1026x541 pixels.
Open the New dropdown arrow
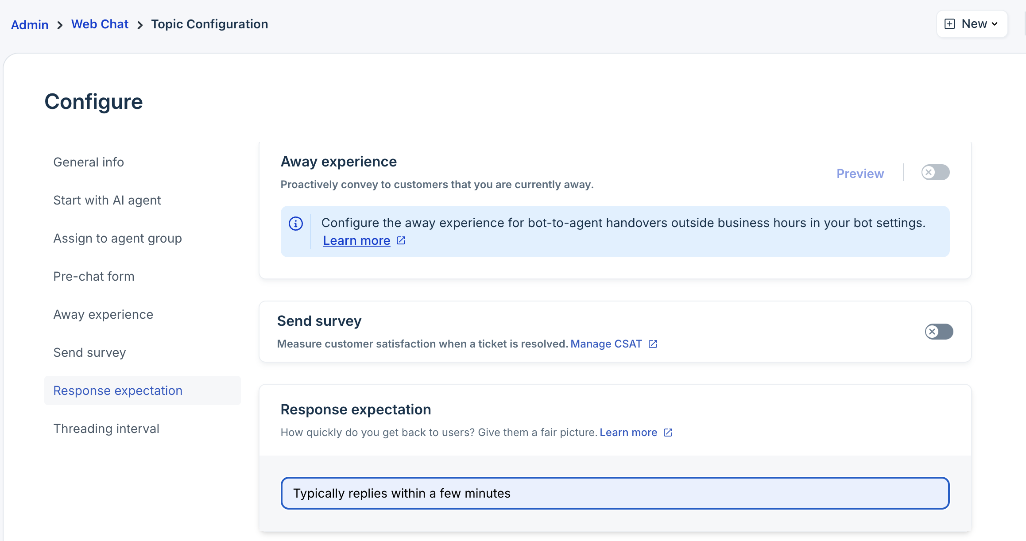tap(995, 24)
